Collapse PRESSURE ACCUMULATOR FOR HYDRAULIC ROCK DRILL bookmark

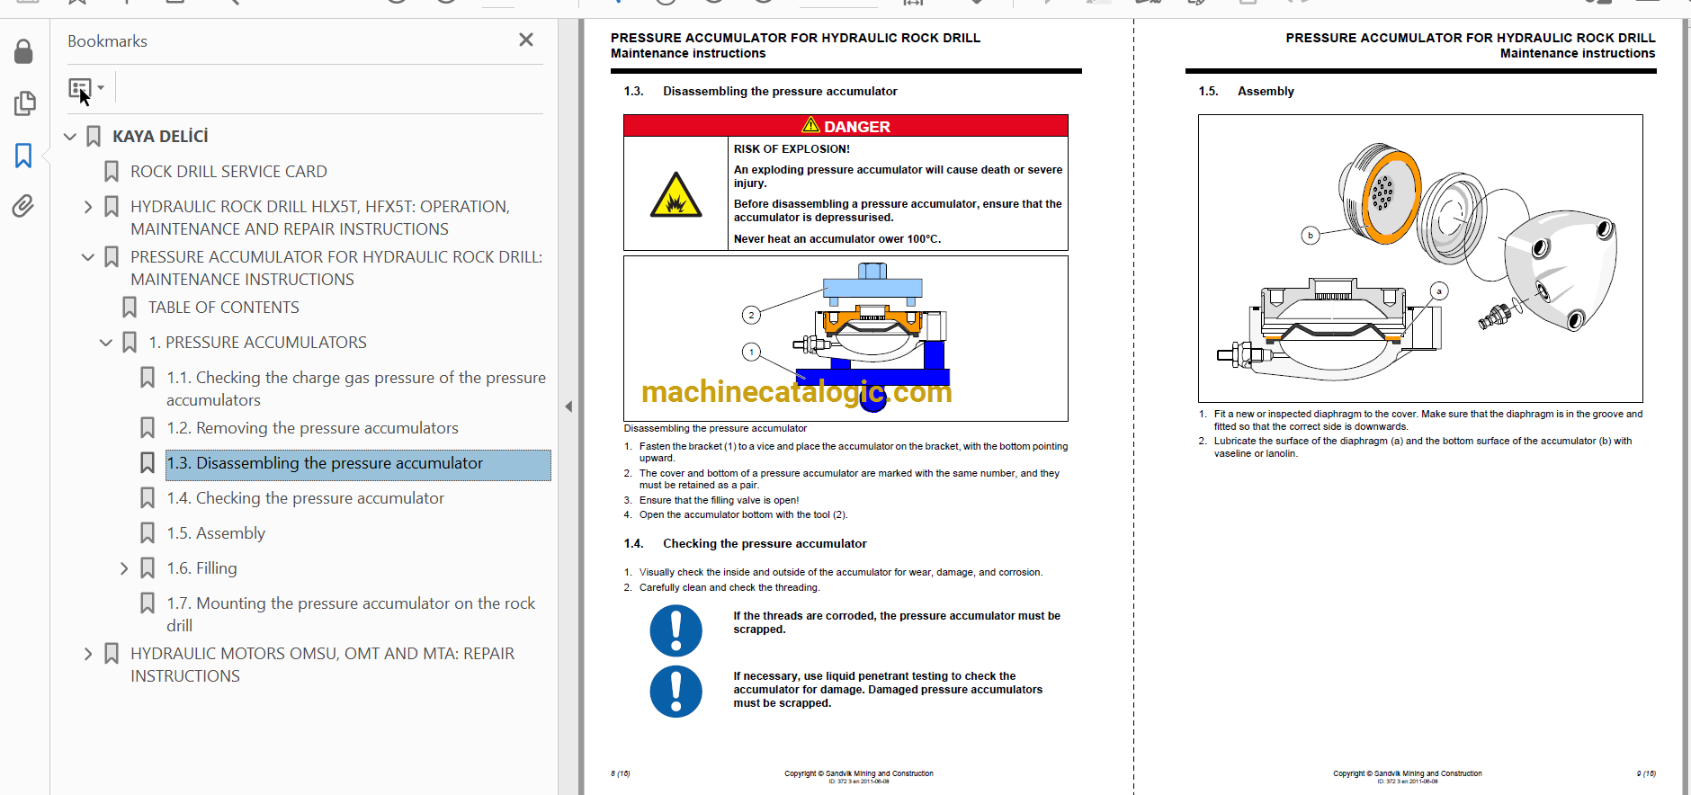88,257
